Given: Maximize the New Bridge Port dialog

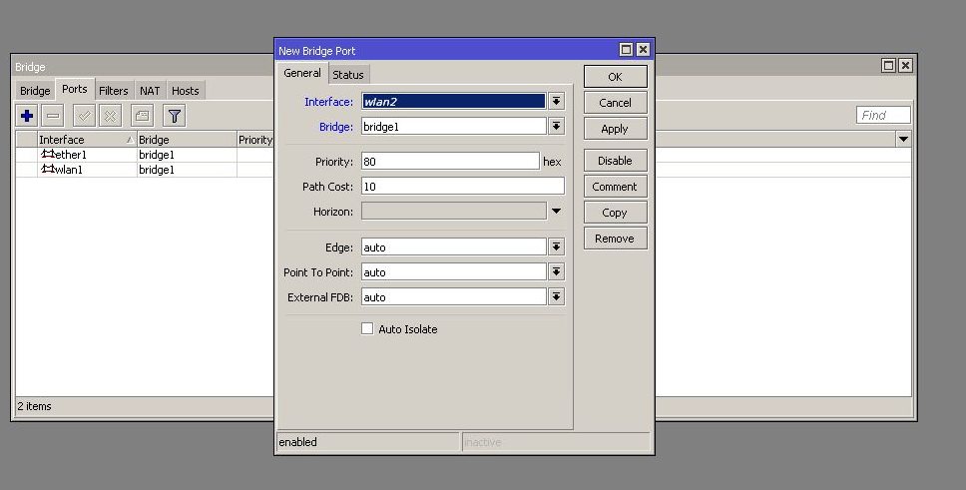Looking at the screenshot, I should click(x=626, y=49).
